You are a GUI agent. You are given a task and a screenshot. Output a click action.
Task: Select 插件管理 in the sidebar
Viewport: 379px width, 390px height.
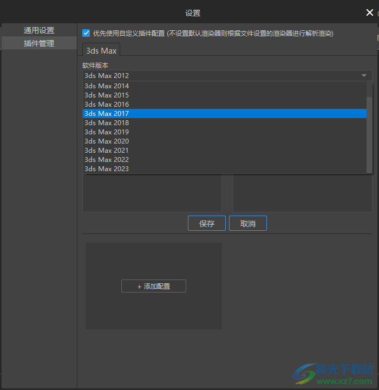coord(39,43)
